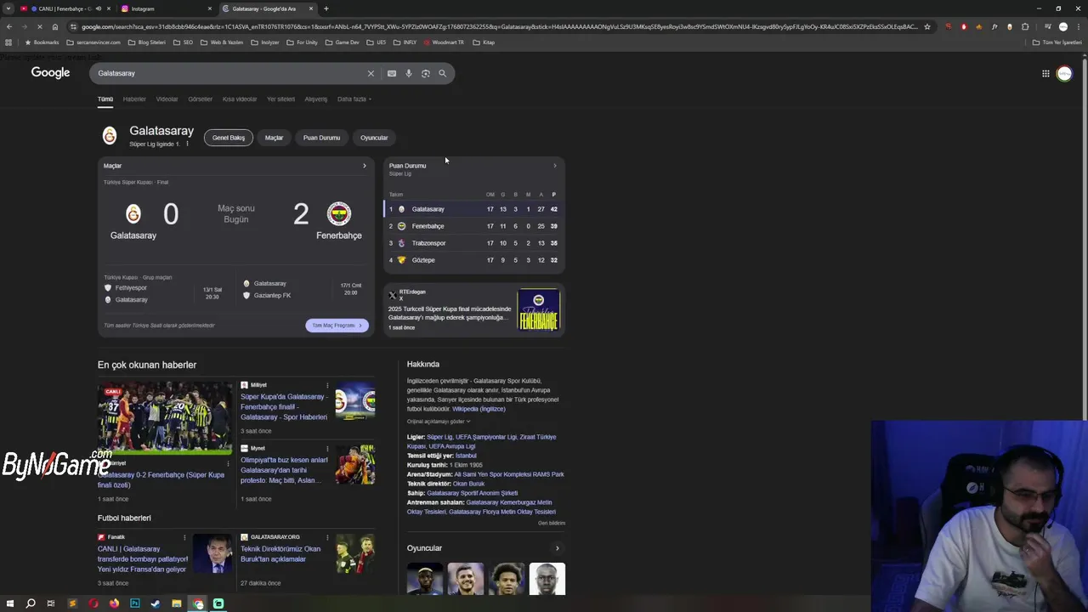Close the Instagram browser tab
The image size is (1088, 612).
(x=210, y=8)
